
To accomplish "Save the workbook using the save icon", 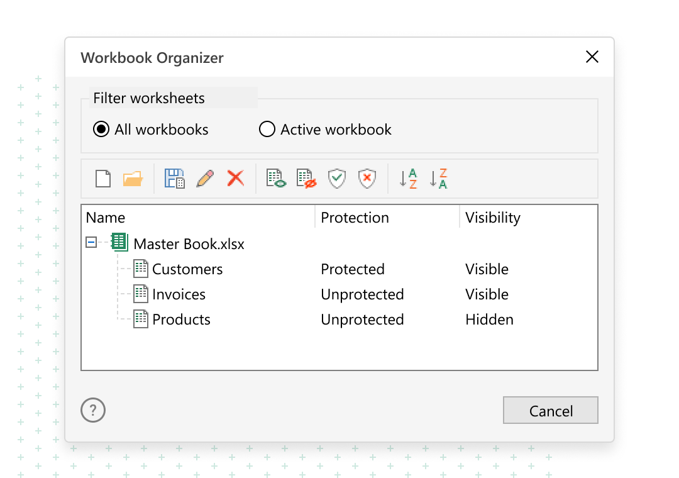I will tap(174, 178).
